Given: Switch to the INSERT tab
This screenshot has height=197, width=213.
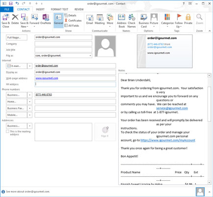Looking at the screenshot, I should coord(40,9).
